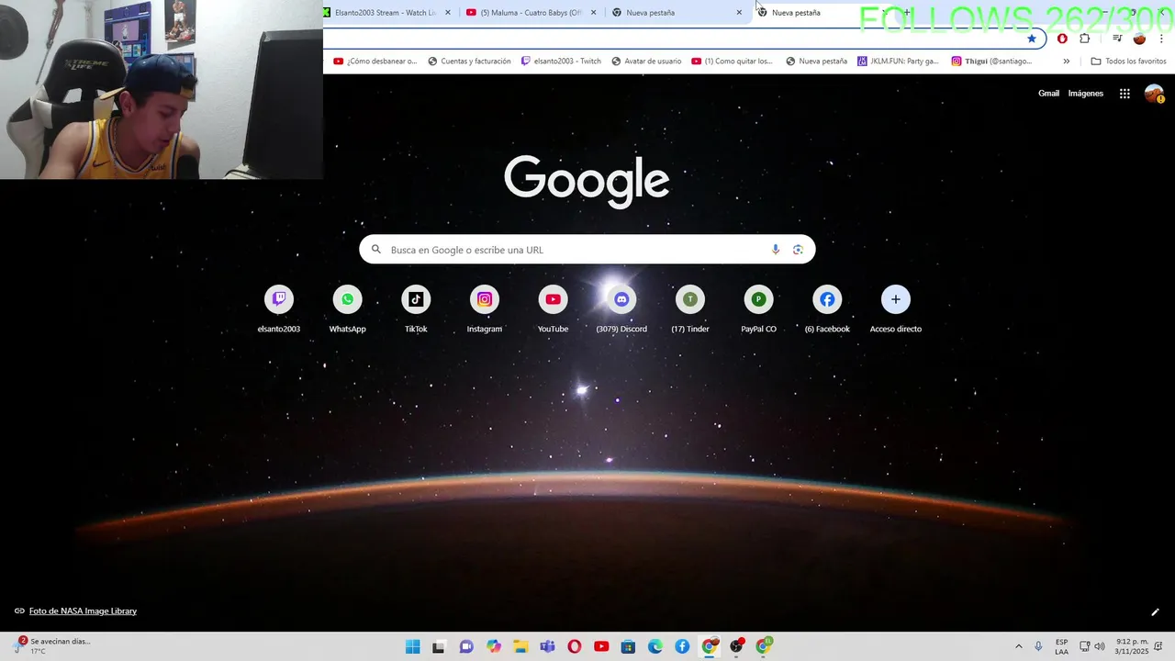The height and width of the screenshot is (661, 1175).
Task: Open the Foto de NASA Image Library link
Action: pyautogui.click(x=83, y=611)
